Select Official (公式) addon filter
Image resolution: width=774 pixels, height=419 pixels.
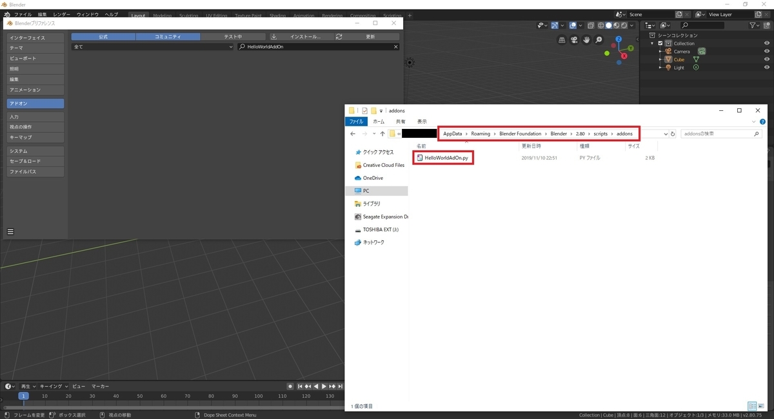pyautogui.click(x=103, y=37)
